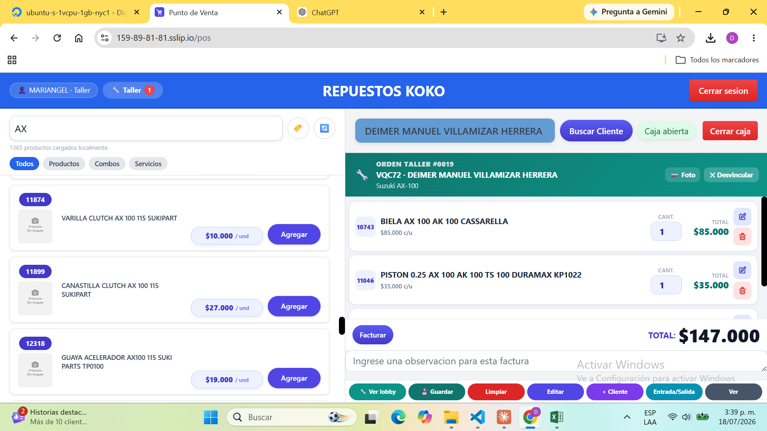
Task: Delete the BIELA AX 100 line item
Action: click(x=742, y=236)
